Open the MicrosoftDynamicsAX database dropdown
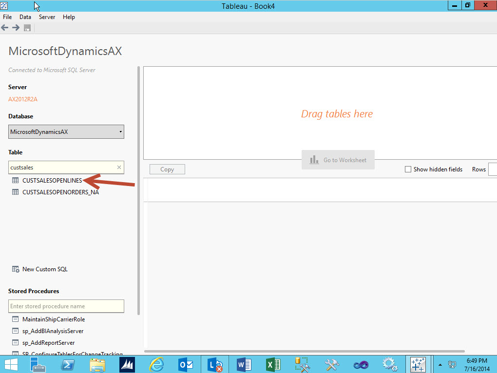This screenshot has height=373, width=497. 66,132
